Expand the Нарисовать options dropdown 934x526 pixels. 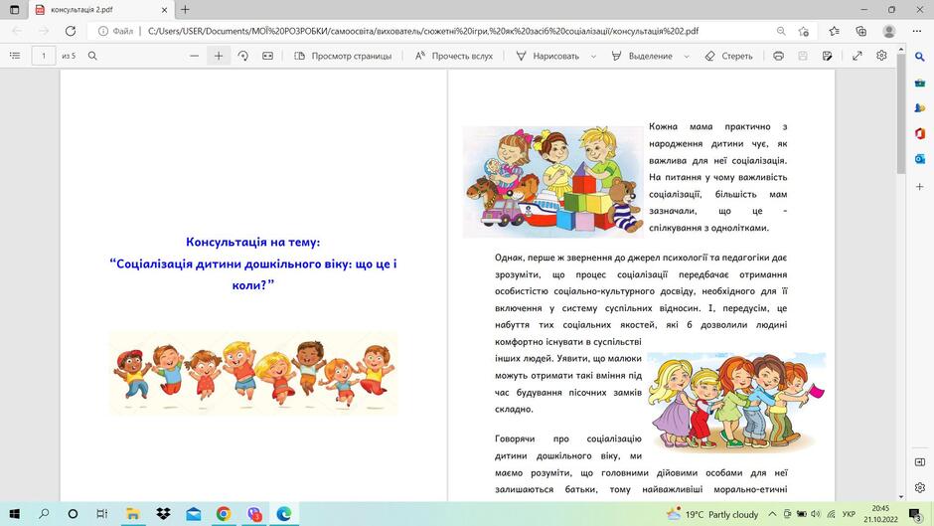(593, 56)
